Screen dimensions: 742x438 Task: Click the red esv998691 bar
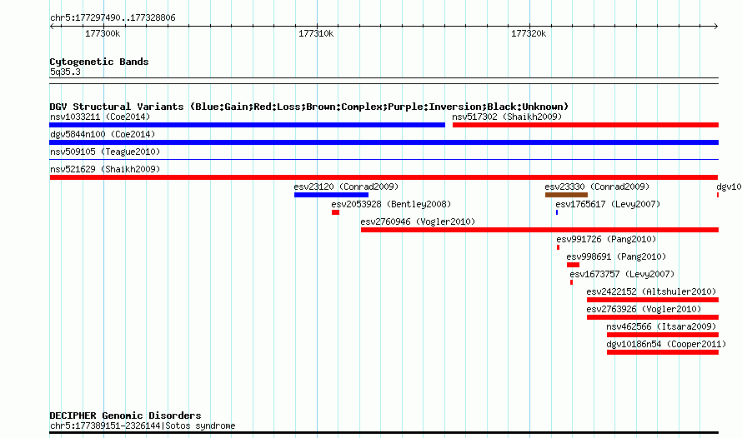pos(573,265)
